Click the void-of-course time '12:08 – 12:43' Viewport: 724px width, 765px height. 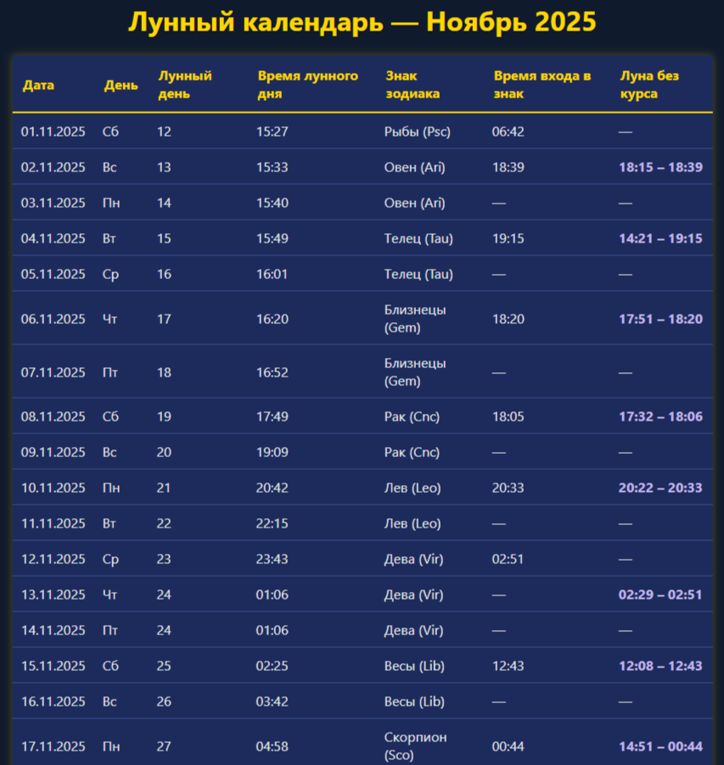661,666
